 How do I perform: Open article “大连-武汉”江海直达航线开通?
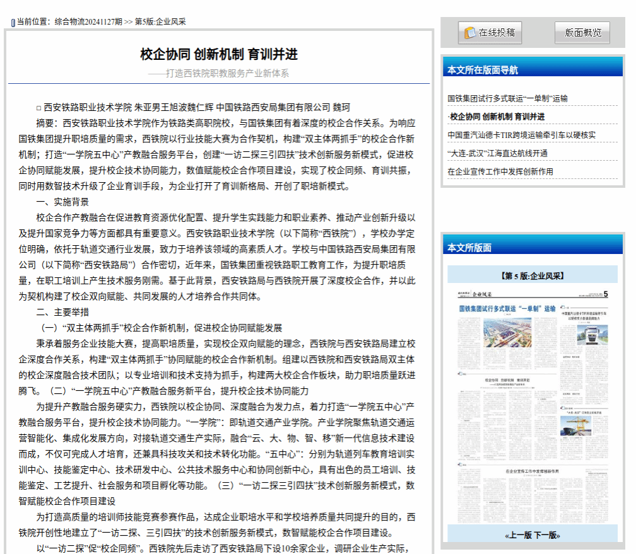click(498, 153)
